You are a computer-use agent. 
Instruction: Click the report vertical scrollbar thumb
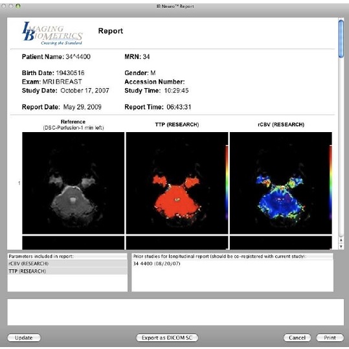pyautogui.click(x=341, y=39)
